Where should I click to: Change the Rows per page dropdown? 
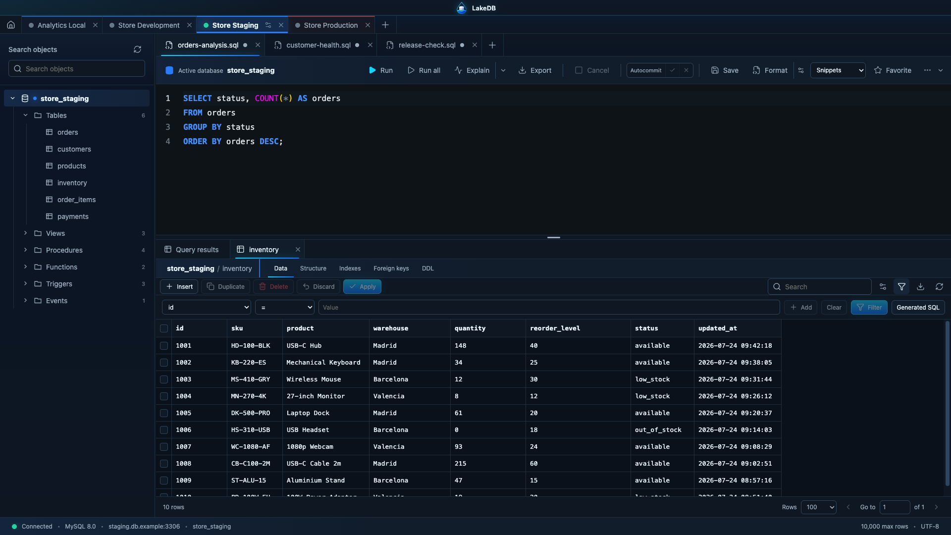point(818,507)
